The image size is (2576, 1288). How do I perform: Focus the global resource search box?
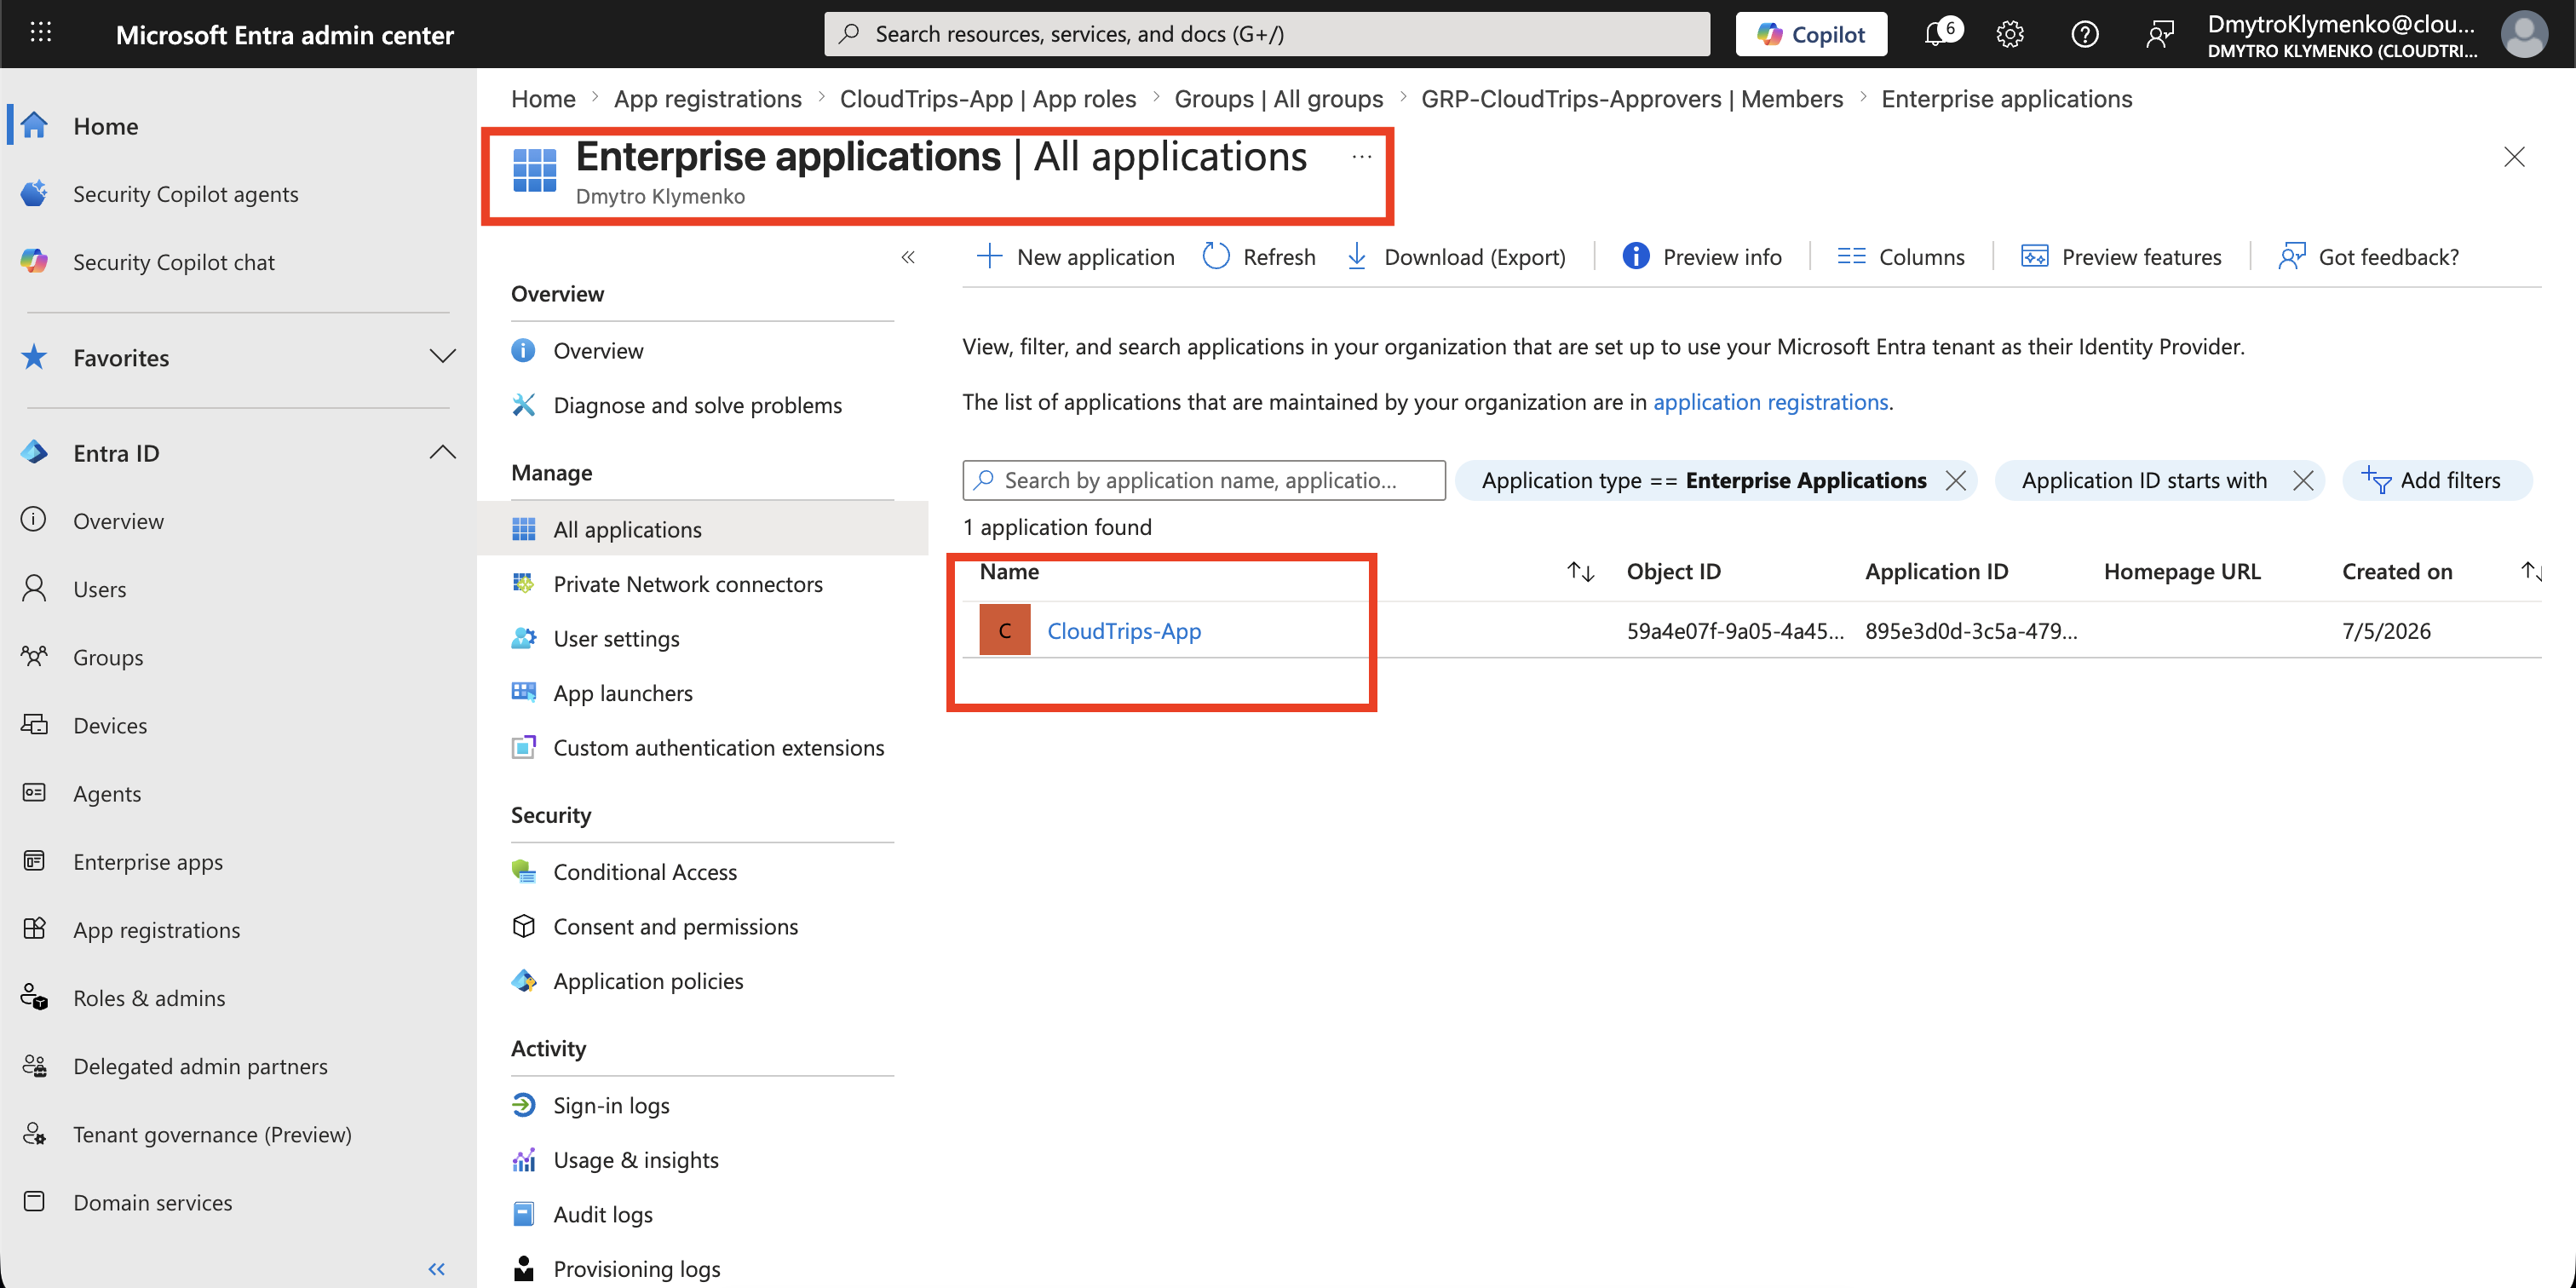[1267, 34]
